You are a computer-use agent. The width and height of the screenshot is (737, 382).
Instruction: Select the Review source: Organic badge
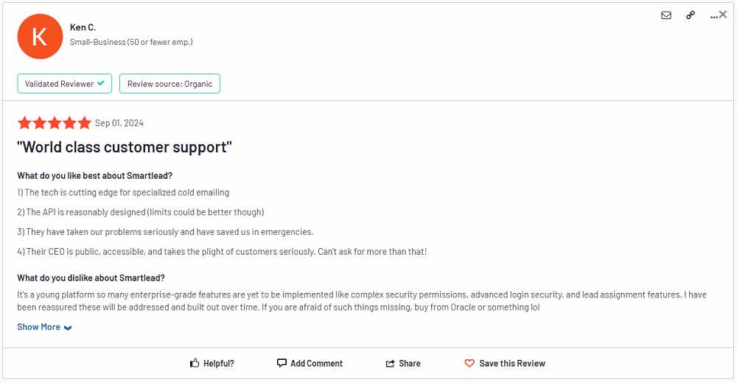point(170,84)
